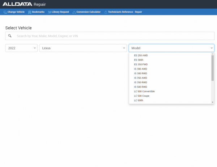Click the model list scroll-down arrow
217x167 pixels.
tap(213, 102)
